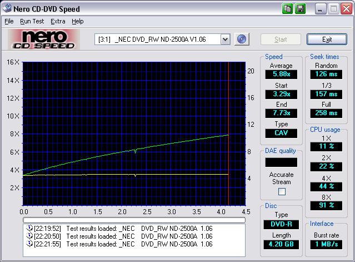Click the disc info button beside drive dropdown
Image resolution: width=355 pixels, height=262 pixels.
pos(242,39)
